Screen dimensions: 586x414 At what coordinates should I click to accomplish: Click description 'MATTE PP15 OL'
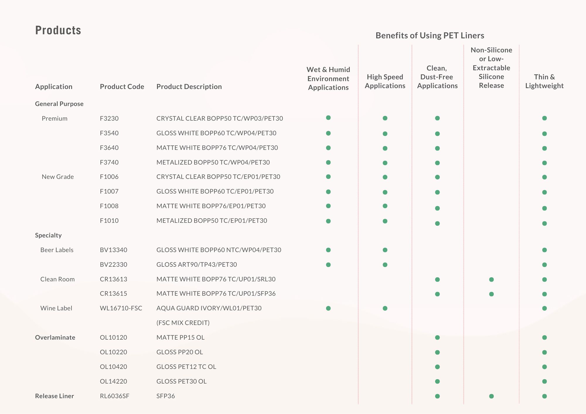click(180, 338)
